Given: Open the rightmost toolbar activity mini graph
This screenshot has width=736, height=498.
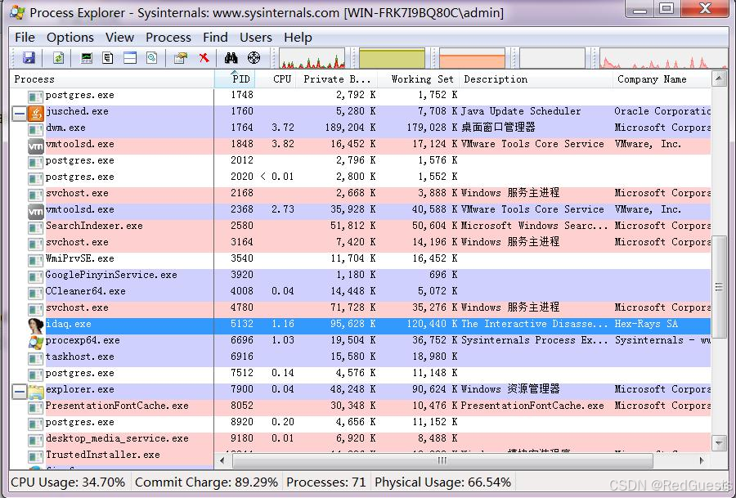Looking at the screenshot, I should click(663, 58).
